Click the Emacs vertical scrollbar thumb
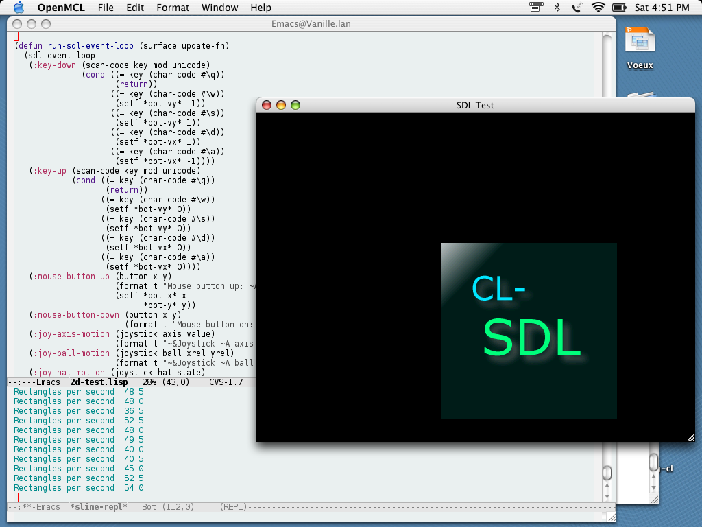Image resolution: width=702 pixels, height=527 pixels. click(607, 473)
